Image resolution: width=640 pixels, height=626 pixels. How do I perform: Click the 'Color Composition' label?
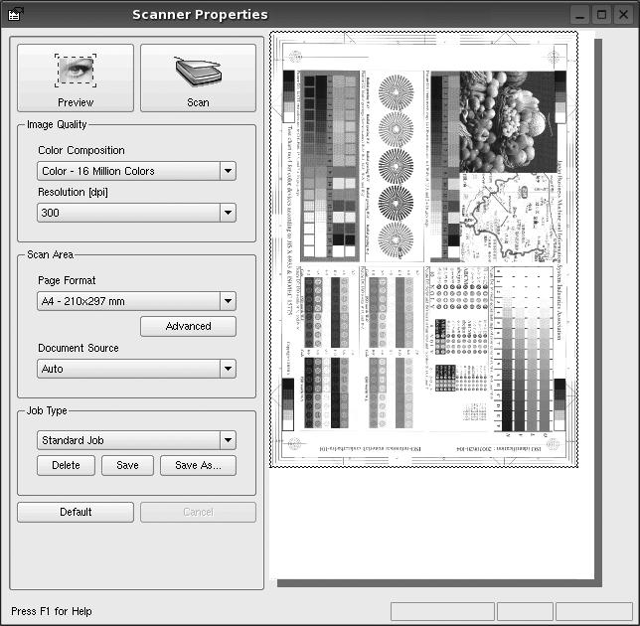pos(81,150)
